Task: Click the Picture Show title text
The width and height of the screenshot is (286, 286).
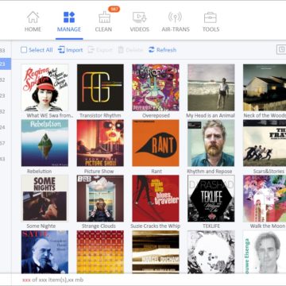Action: tap(99, 172)
